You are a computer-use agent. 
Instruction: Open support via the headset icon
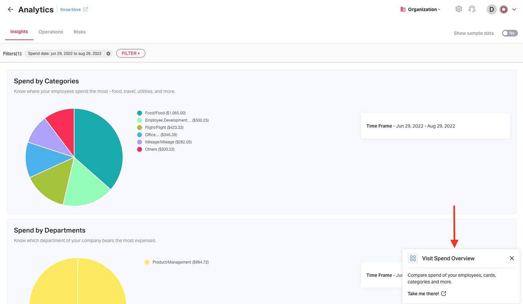[x=472, y=9]
